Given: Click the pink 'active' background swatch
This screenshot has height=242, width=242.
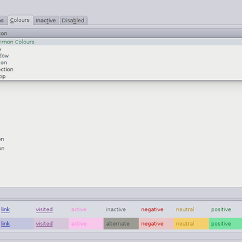Looking at the screenshot, I should (x=86, y=224).
